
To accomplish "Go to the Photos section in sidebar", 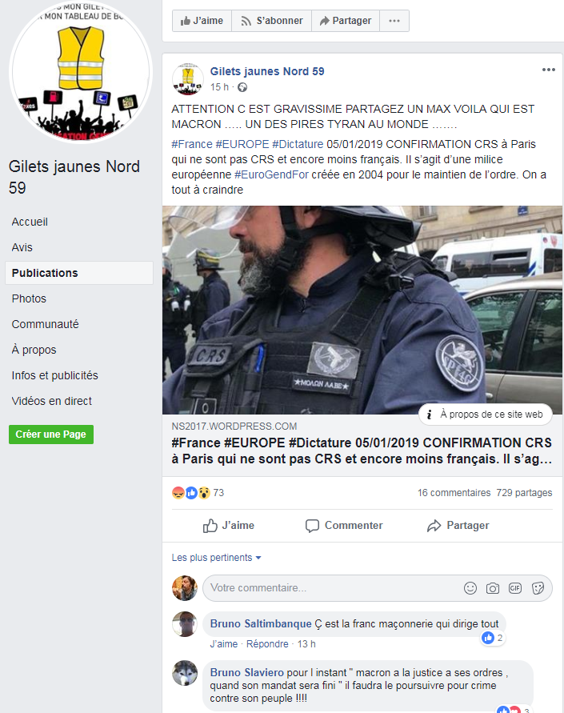I will pyautogui.click(x=29, y=298).
